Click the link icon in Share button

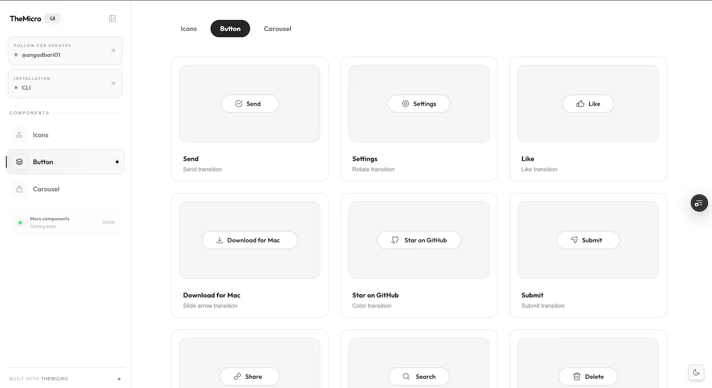238,376
